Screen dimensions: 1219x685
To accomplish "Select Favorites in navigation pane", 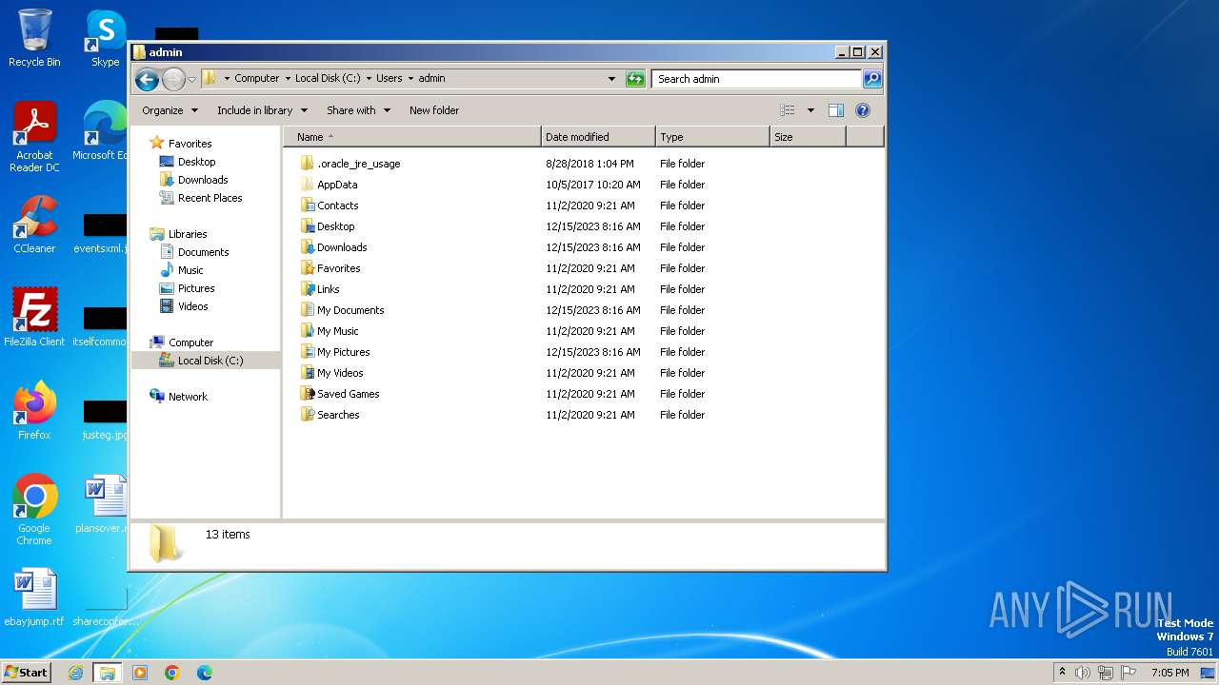I will coord(190,144).
